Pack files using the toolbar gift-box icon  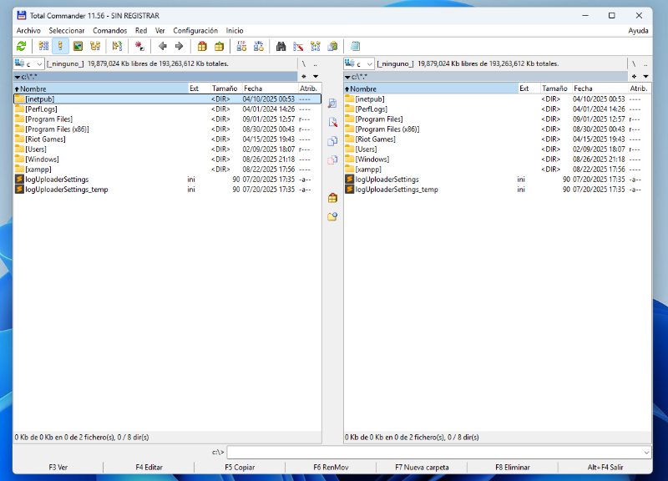(202, 46)
